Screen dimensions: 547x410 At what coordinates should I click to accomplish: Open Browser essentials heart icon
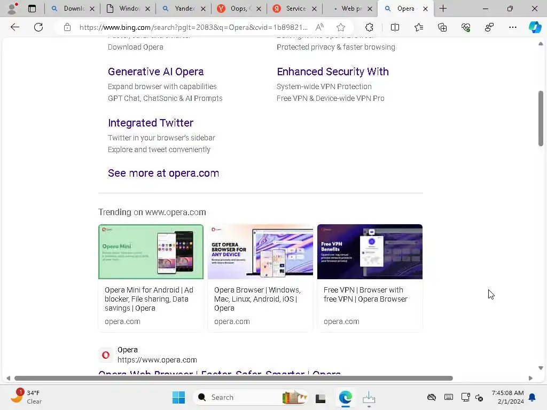coord(466,27)
